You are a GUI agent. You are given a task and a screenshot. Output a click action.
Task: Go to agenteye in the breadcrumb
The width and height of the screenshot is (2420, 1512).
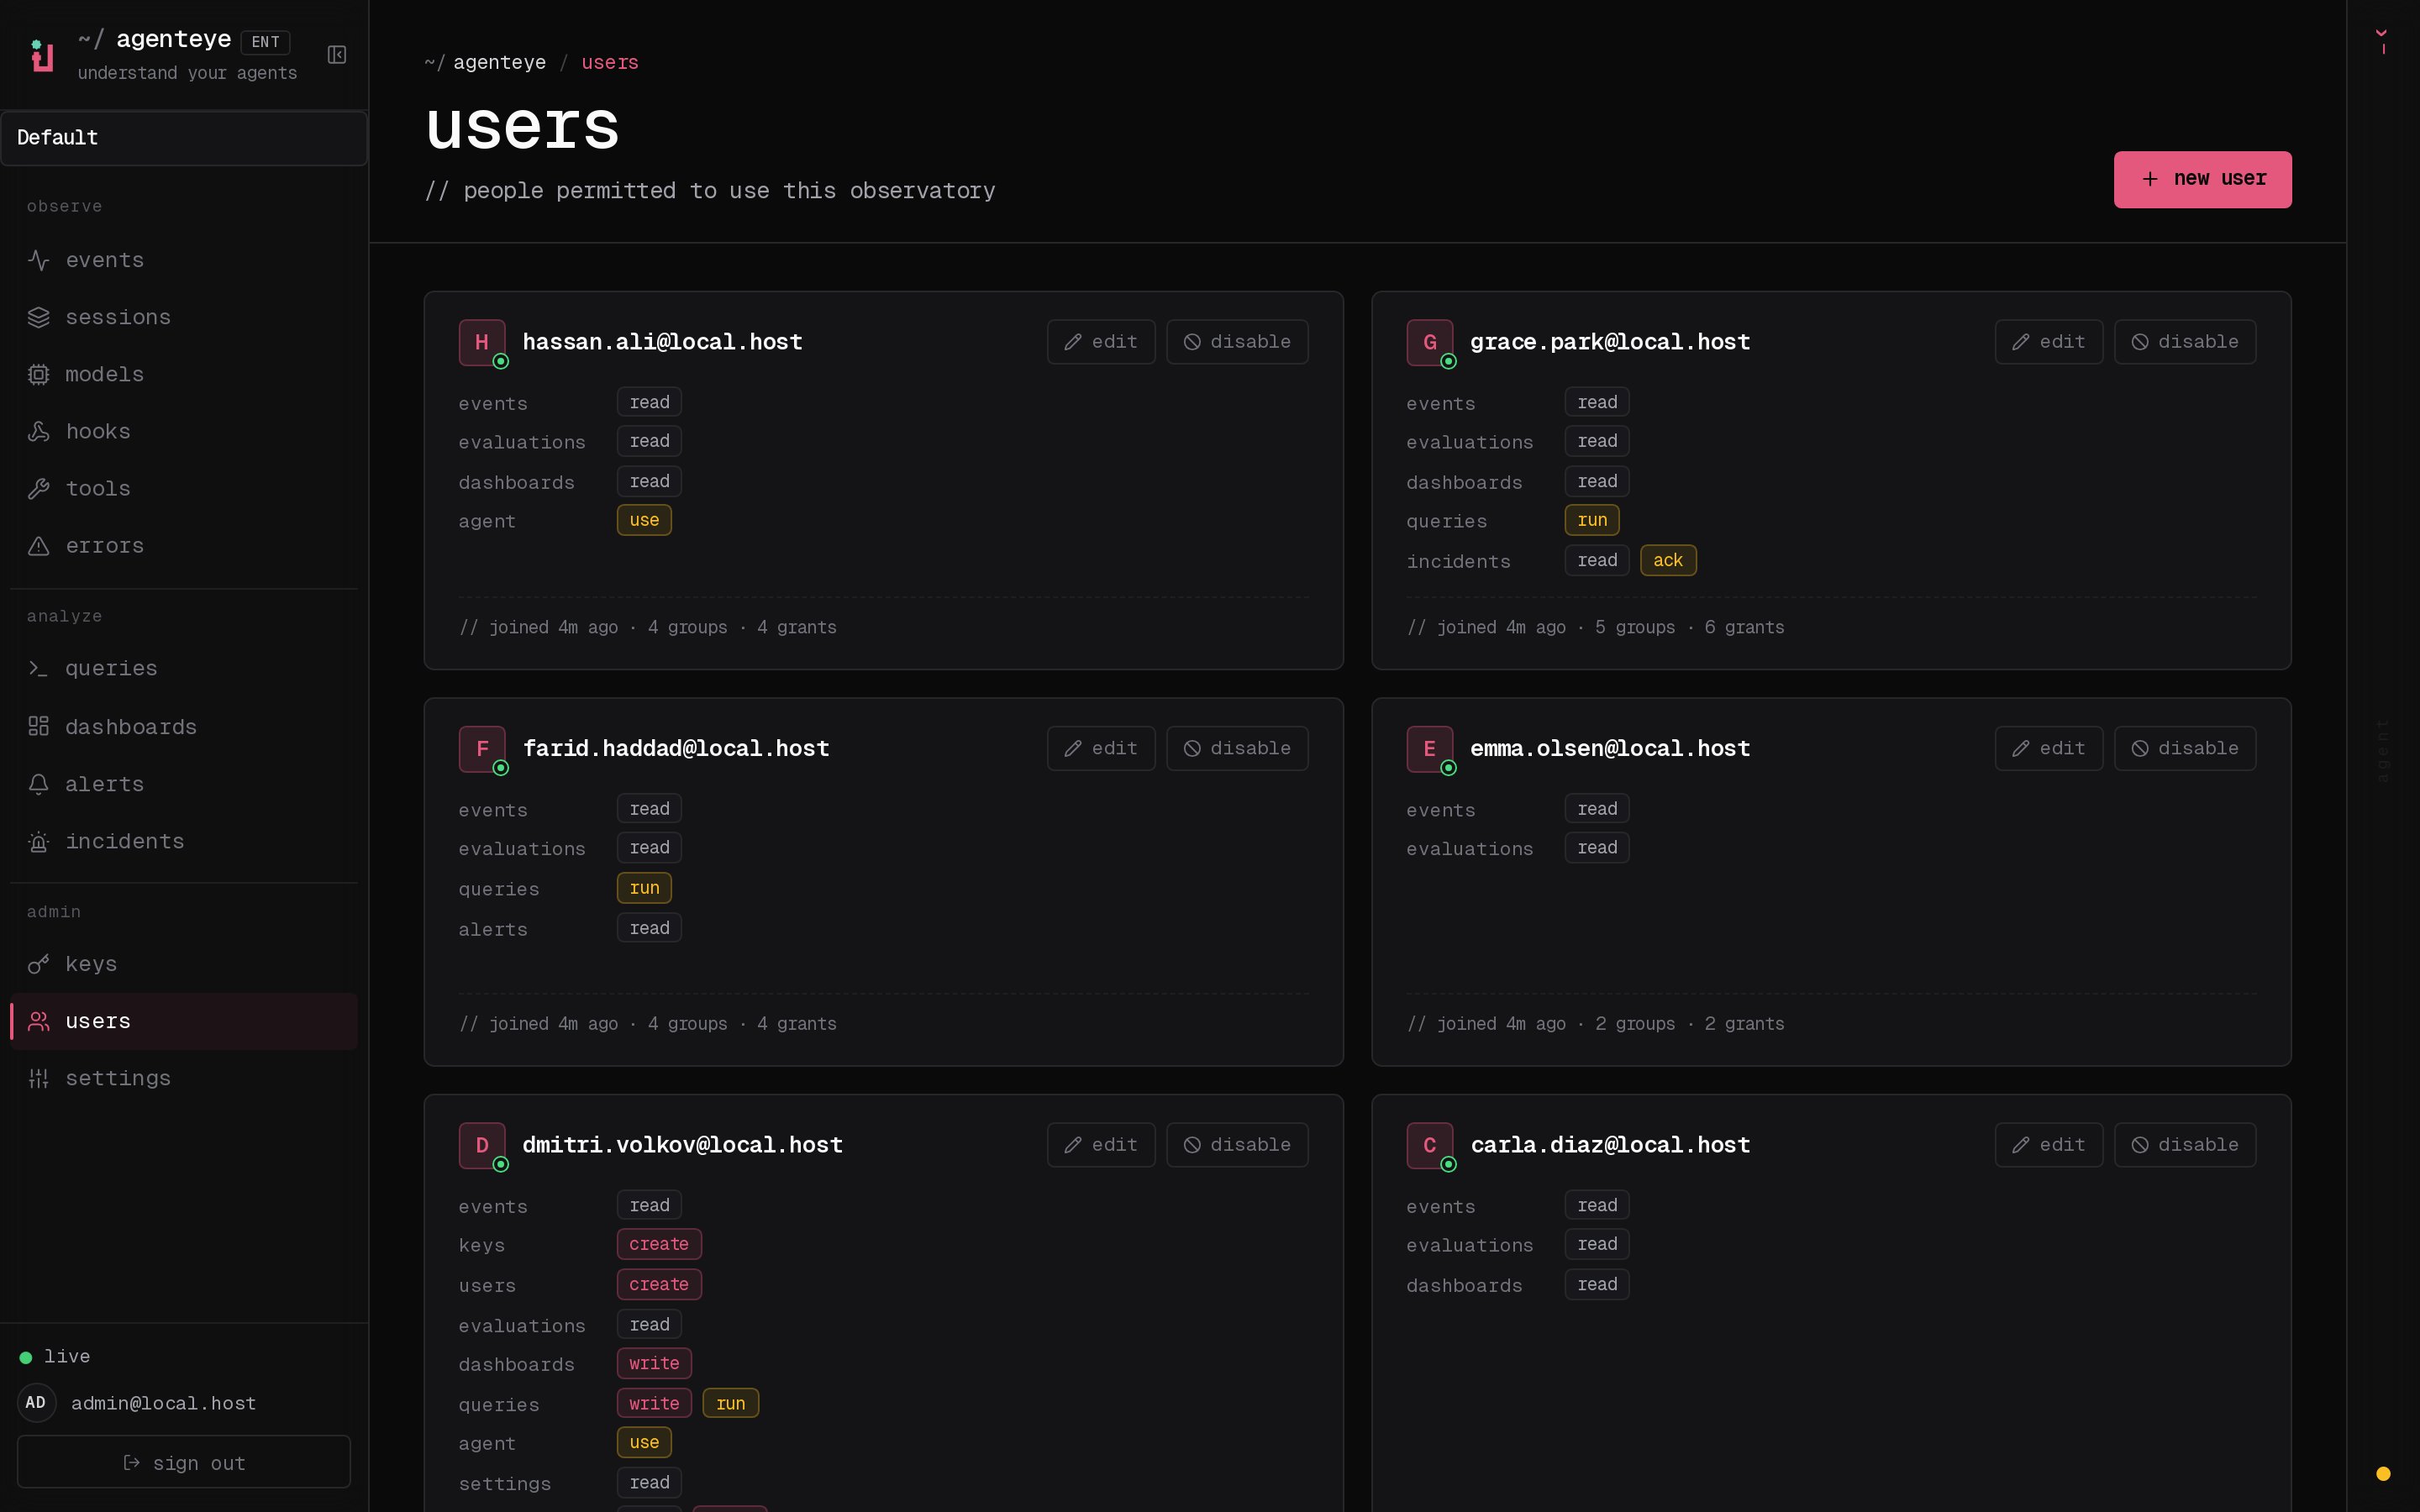[499, 62]
